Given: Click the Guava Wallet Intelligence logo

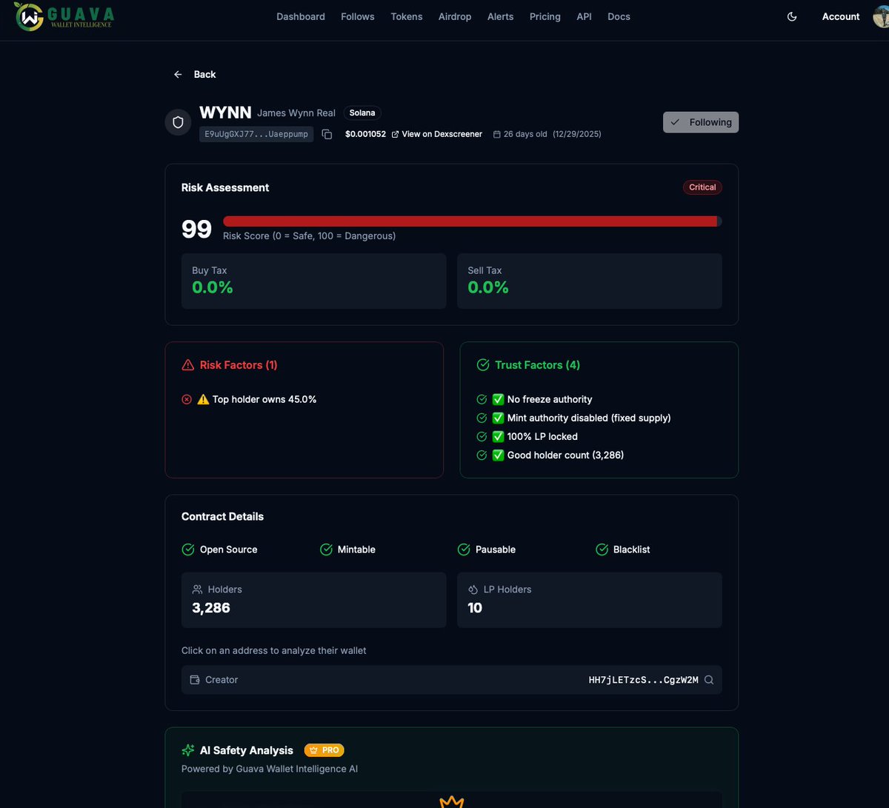Looking at the screenshot, I should 64,16.
